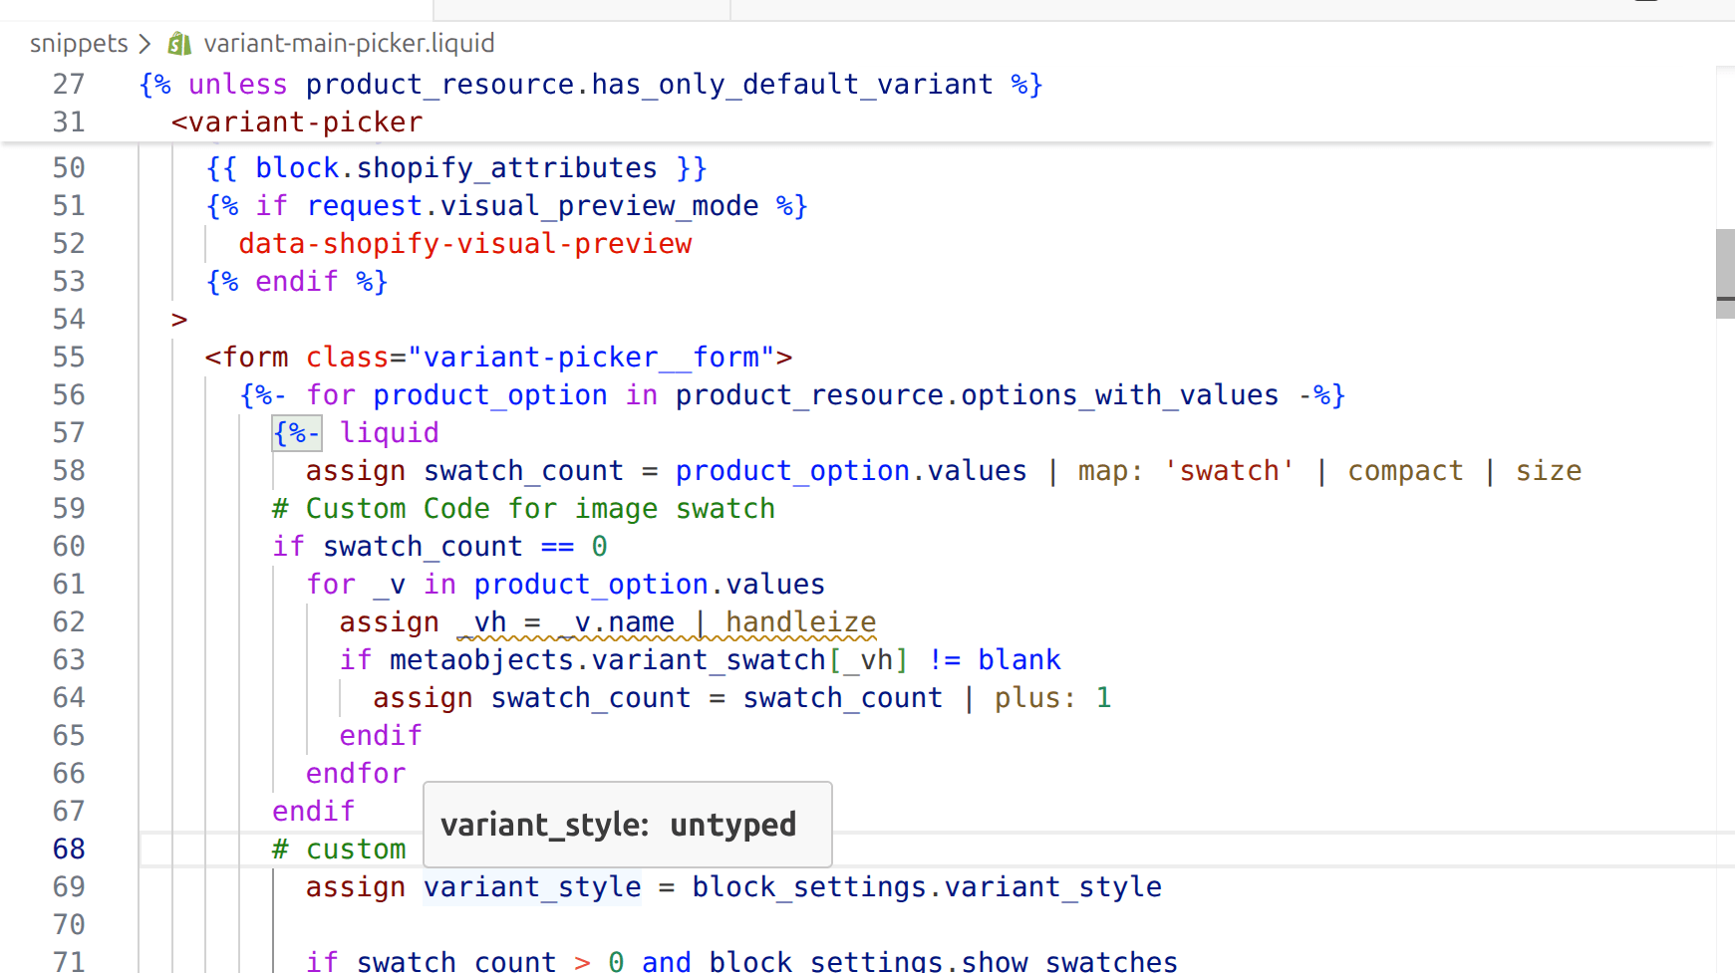Click the variant-main-picker.liquid breadcrumb

pos(349,44)
